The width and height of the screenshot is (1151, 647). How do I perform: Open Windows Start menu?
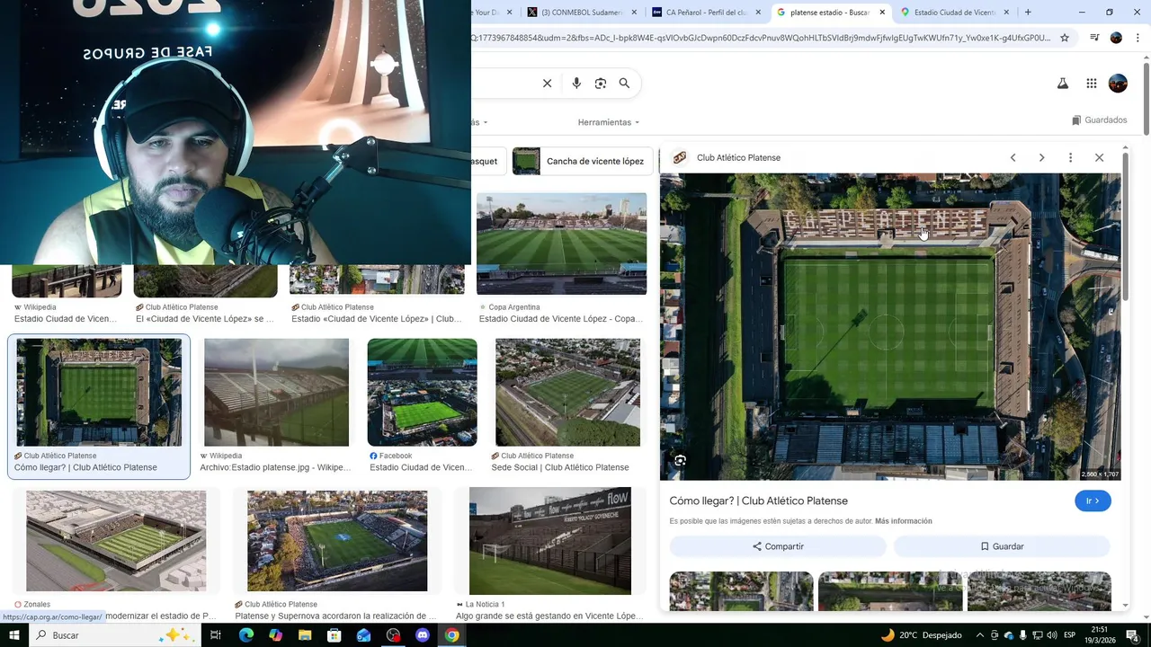pos(14,635)
